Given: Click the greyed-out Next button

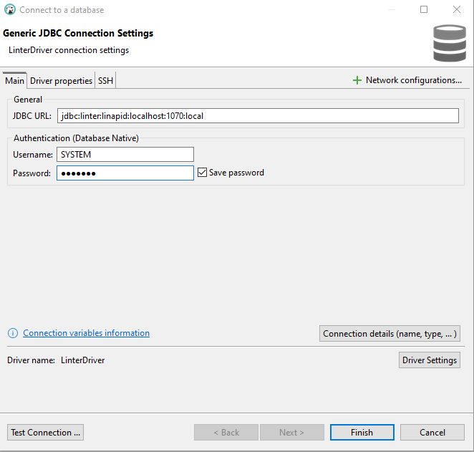Looking at the screenshot, I should pyautogui.click(x=291, y=433).
